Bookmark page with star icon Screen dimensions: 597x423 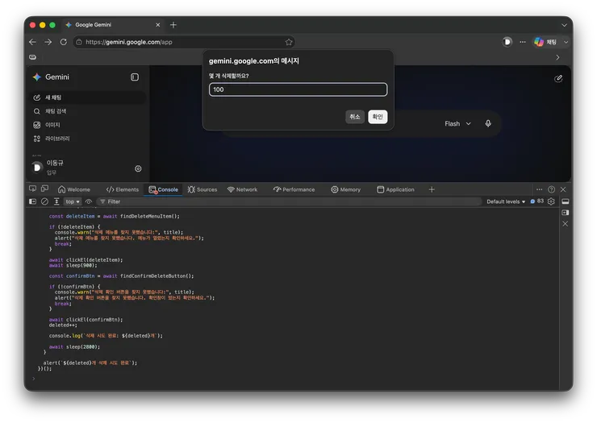click(289, 42)
